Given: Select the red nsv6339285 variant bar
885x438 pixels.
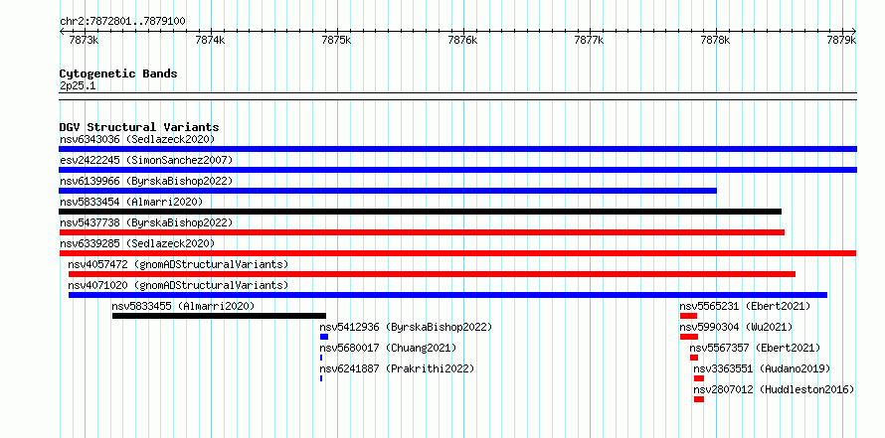Looking at the screenshot, I should (x=457, y=253).
